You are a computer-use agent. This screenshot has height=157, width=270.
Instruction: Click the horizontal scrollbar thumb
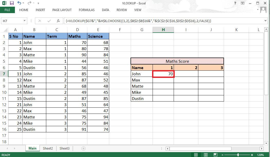[x=200, y=149]
